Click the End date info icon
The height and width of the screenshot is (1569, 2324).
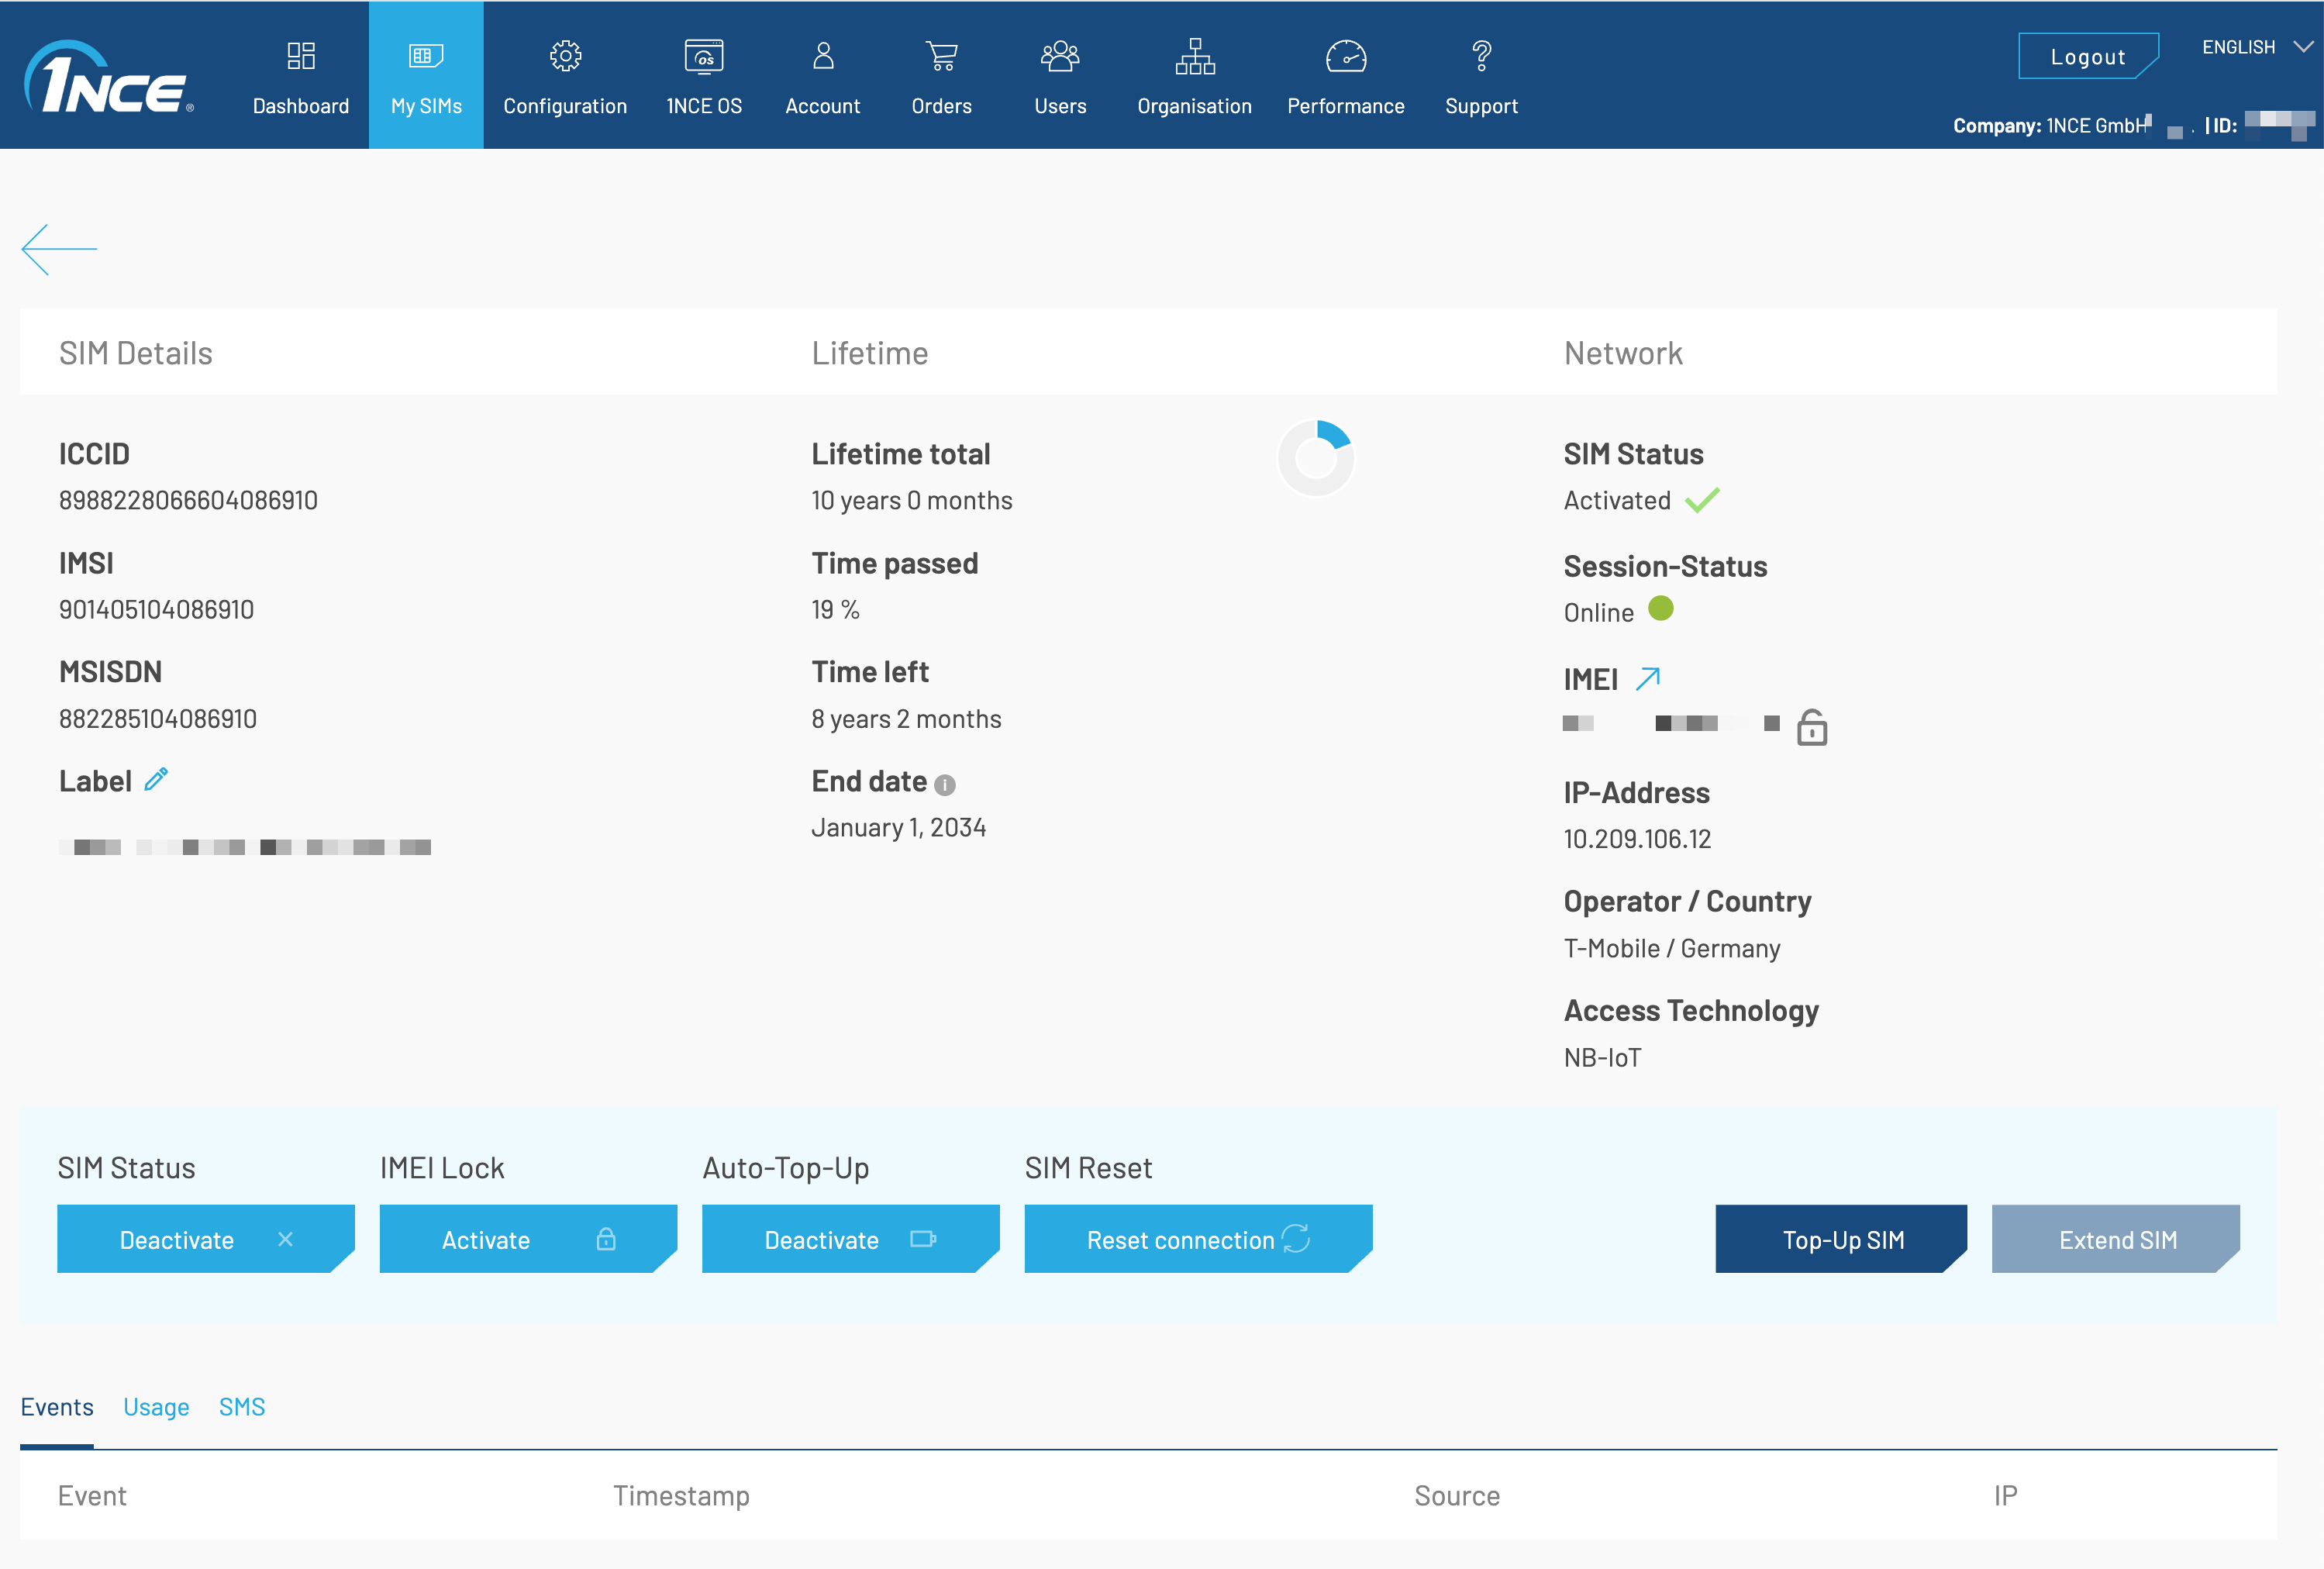[945, 785]
